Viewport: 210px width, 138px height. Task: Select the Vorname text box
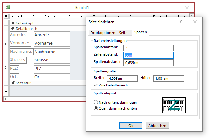[x=52, y=43]
